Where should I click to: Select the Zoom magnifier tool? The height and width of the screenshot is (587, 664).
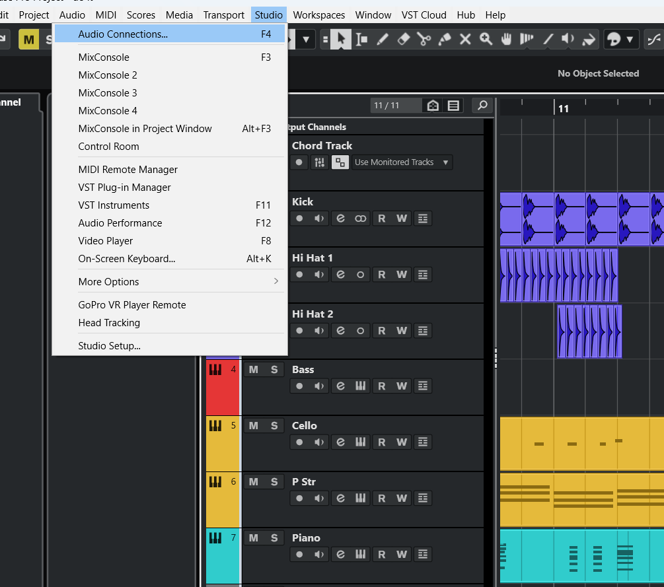[486, 40]
